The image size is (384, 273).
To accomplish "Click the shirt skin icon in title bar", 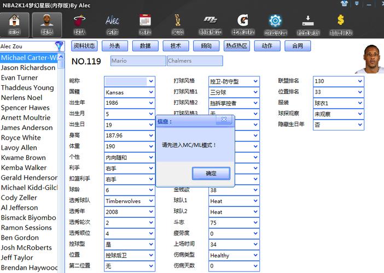I will coord(344,4).
